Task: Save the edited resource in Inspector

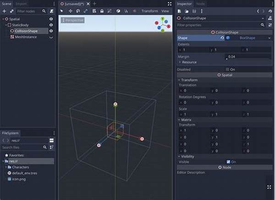Action: [194, 11]
